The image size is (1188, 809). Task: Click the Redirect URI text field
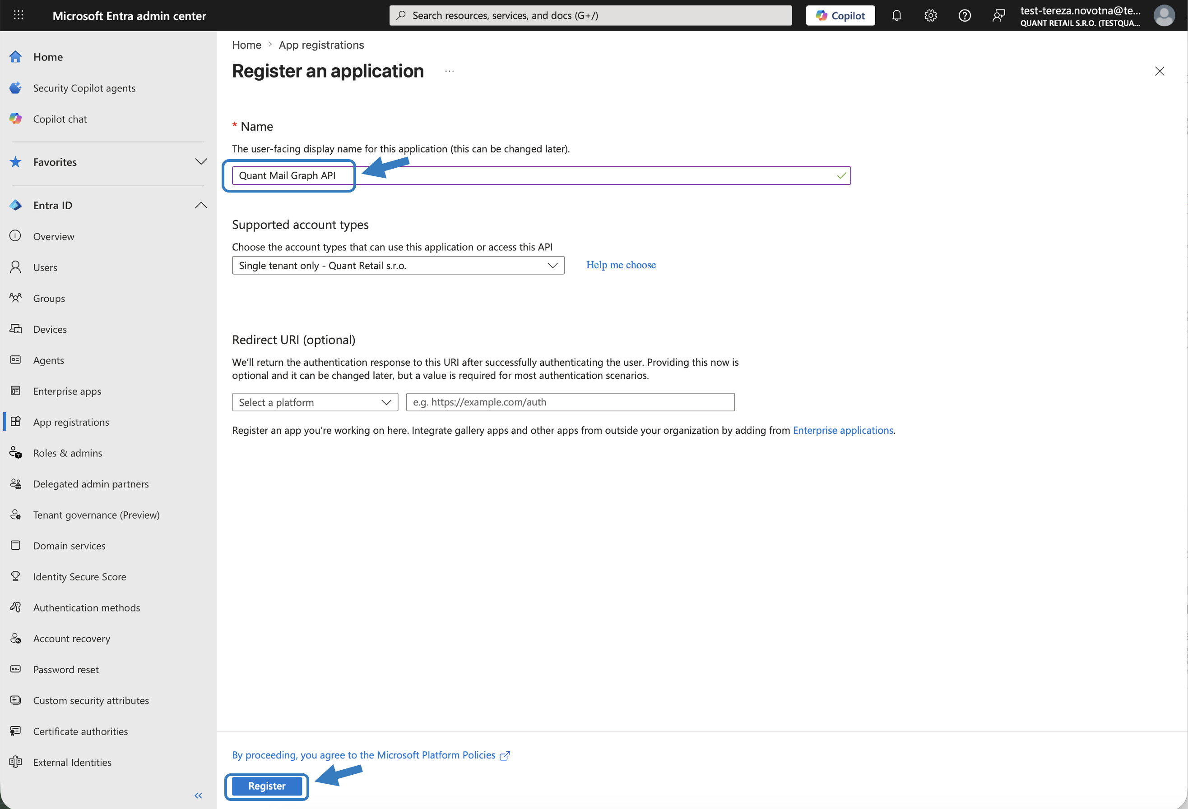(571, 402)
